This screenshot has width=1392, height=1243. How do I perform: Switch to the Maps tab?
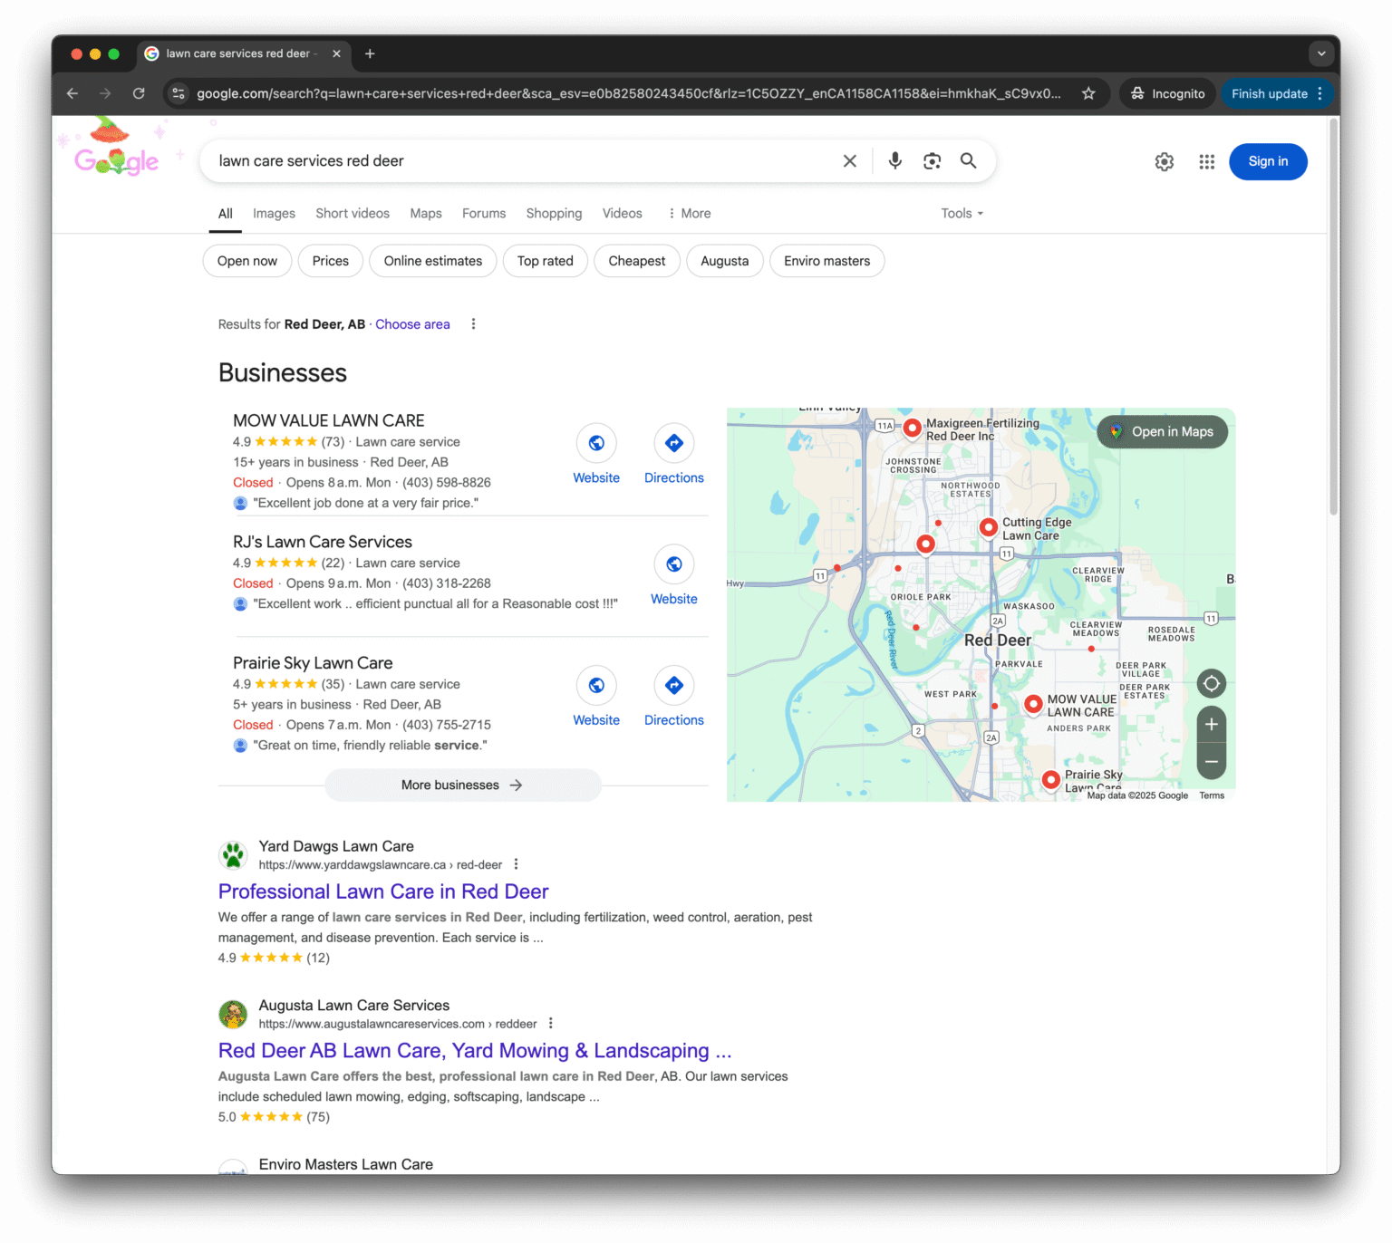coord(425,214)
